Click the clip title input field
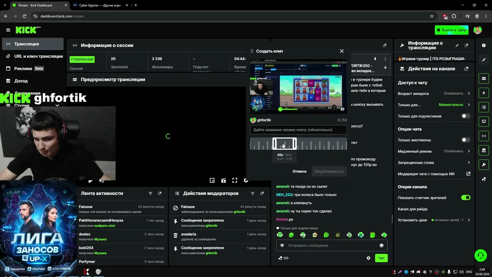Screen dimensions: 492x277 tap(298, 130)
